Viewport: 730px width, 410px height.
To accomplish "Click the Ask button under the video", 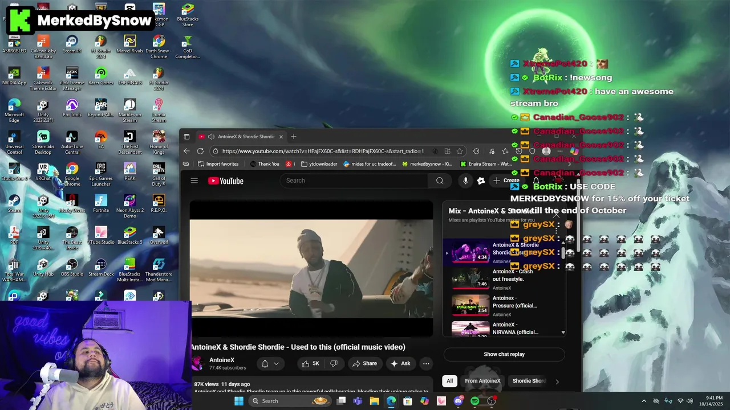I will pos(400,363).
